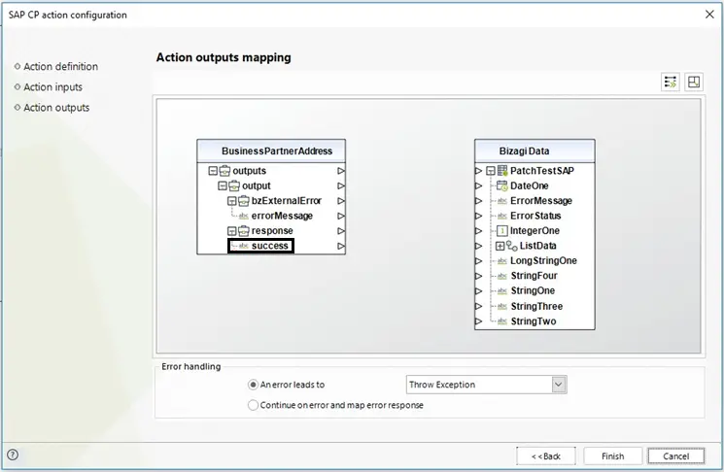
Task: Go to Action inputs step
Action: pos(52,87)
